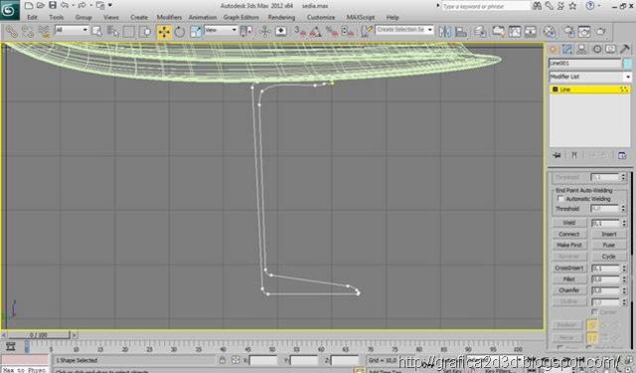This screenshot has width=636, height=373.
Task: Activate the Select and Rotate tool
Action: pos(179,32)
